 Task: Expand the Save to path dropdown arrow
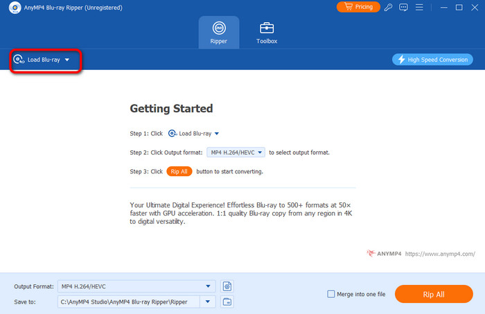pos(208,302)
